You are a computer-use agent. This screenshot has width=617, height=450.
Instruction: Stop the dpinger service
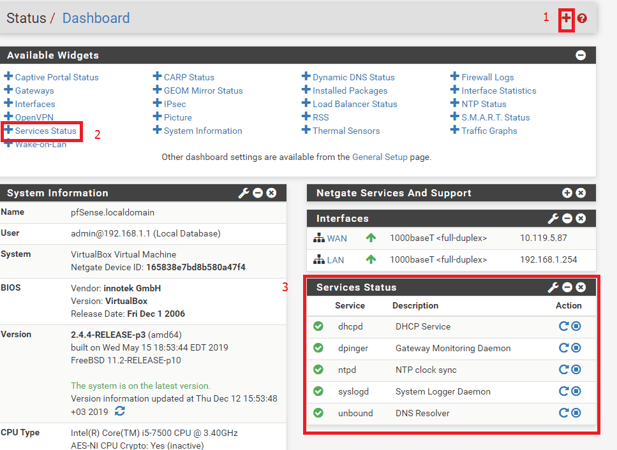pyautogui.click(x=576, y=348)
